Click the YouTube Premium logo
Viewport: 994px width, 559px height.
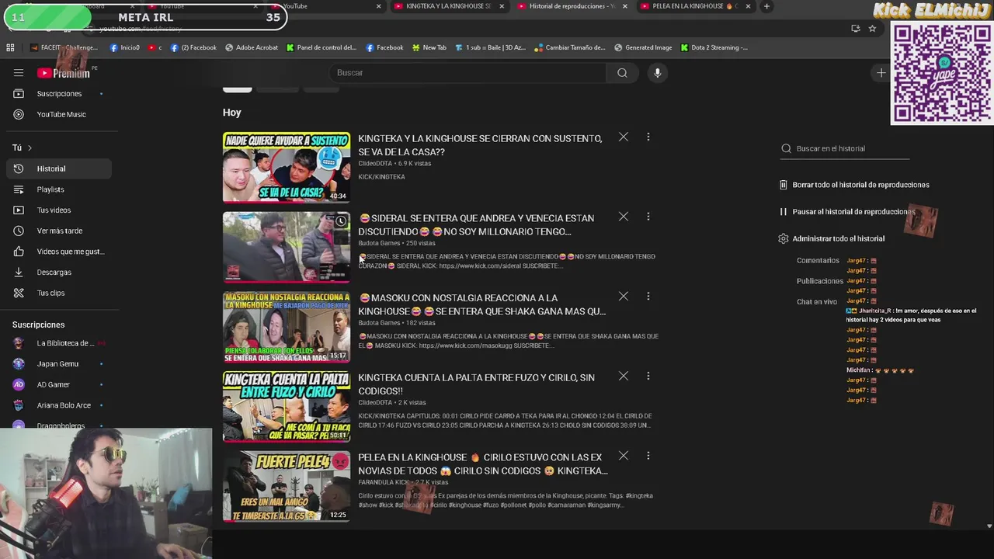(x=64, y=73)
